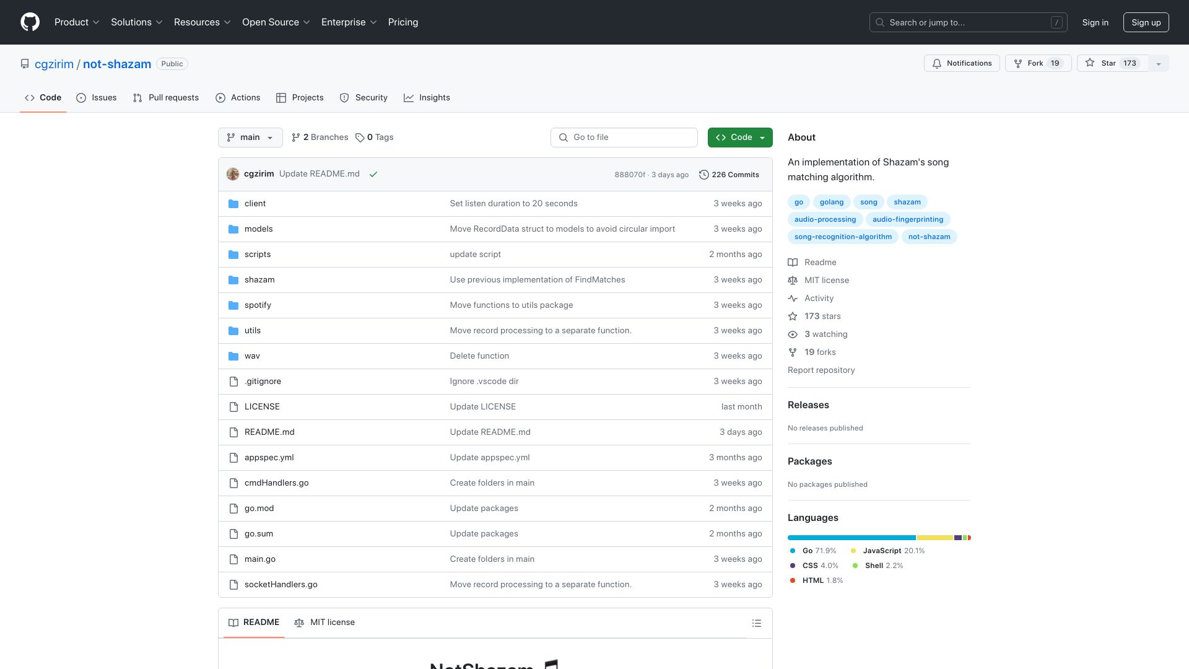Click the scale icon beside MIT license sidebar

[793, 281]
